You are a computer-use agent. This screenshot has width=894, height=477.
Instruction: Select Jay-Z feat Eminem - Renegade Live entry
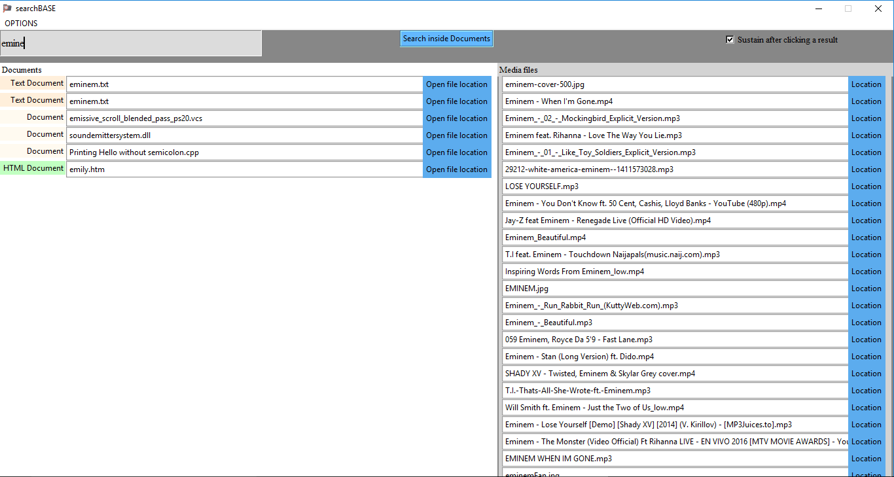point(675,221)
